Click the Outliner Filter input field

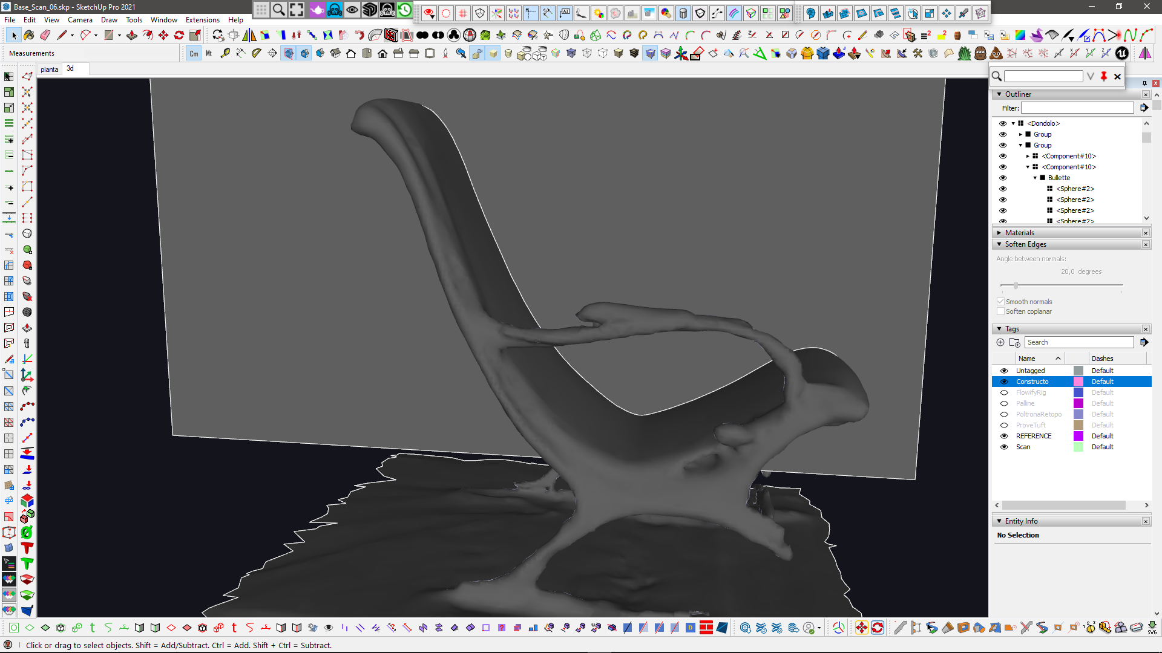point(1077,108)
